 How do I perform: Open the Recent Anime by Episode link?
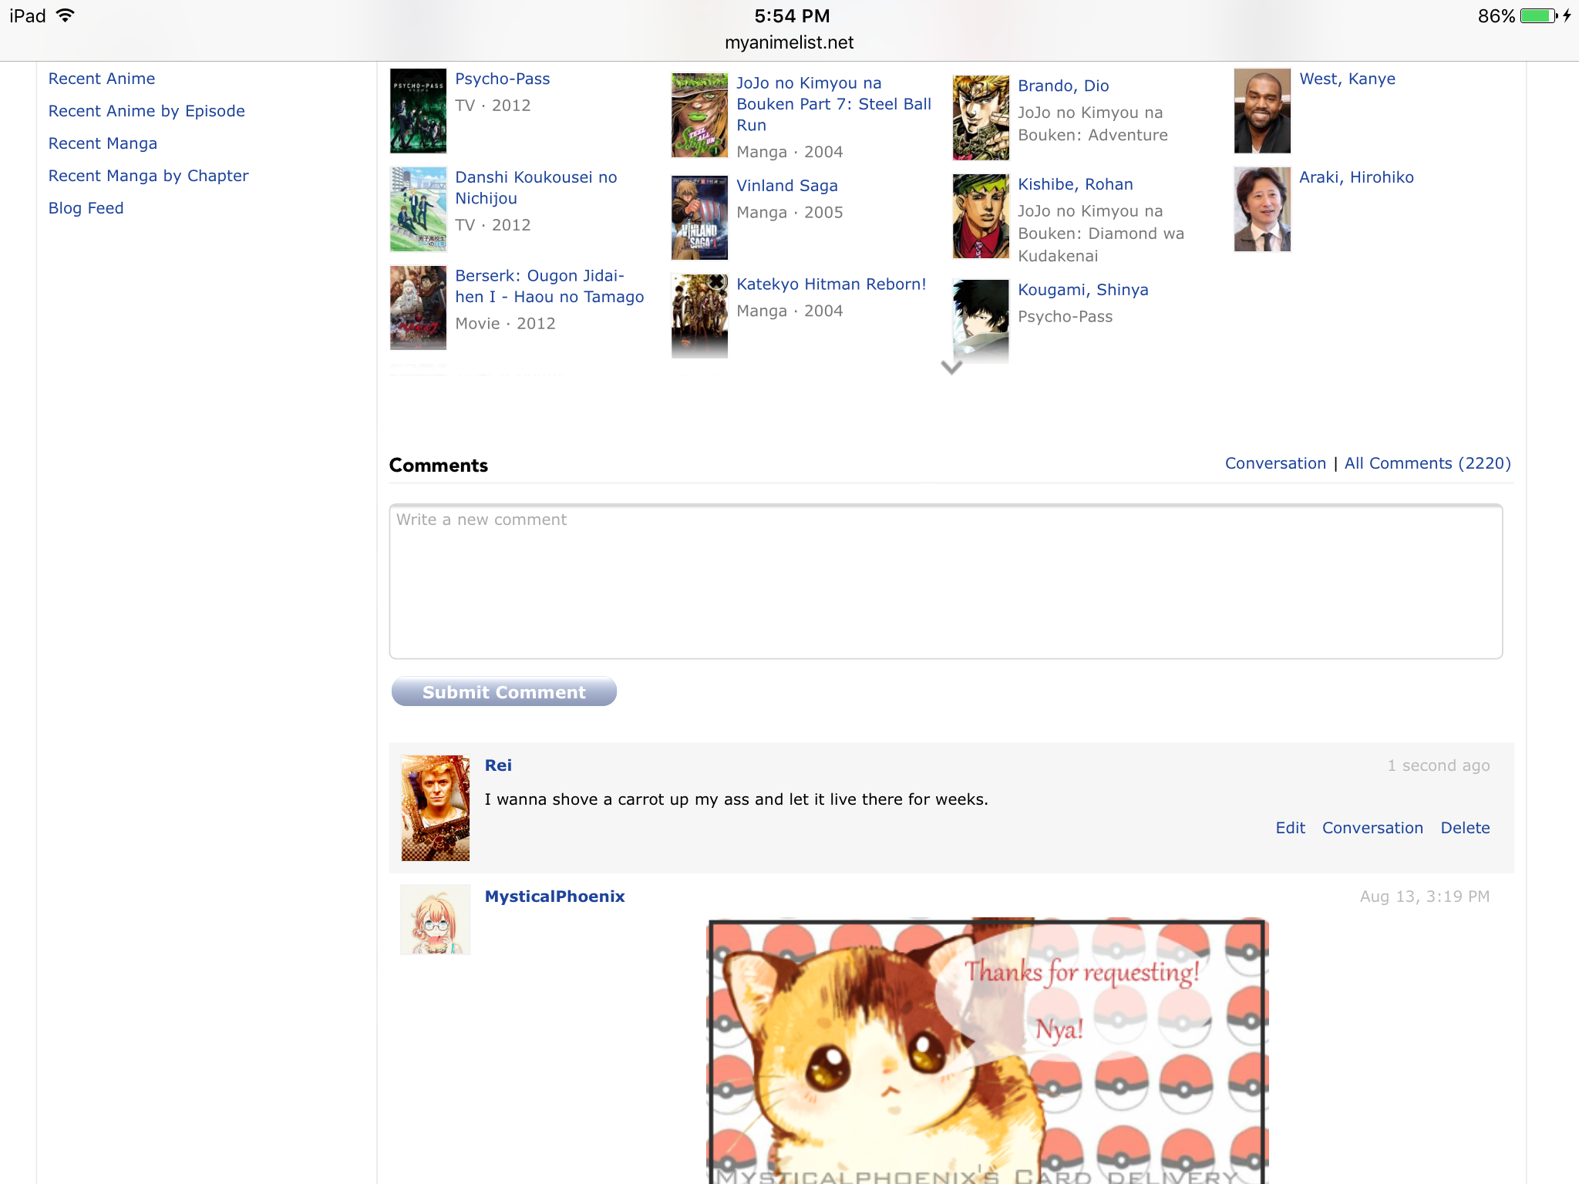point(146,111)
